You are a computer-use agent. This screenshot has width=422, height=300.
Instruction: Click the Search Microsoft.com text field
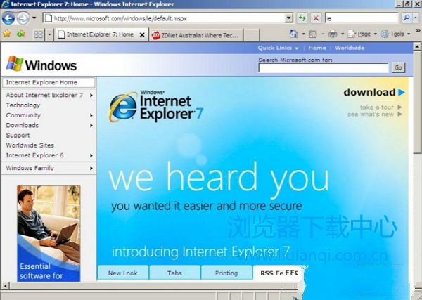(x=324, y=67)
